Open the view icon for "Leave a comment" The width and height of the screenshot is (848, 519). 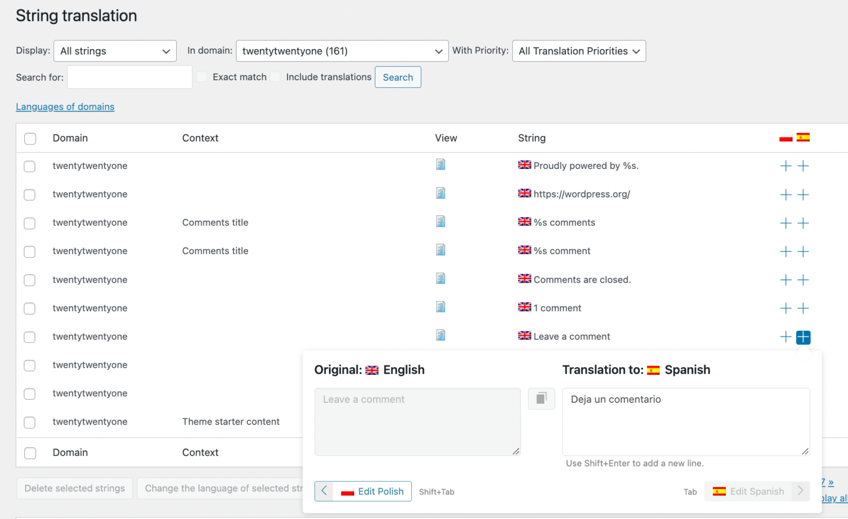coord(441,335)
